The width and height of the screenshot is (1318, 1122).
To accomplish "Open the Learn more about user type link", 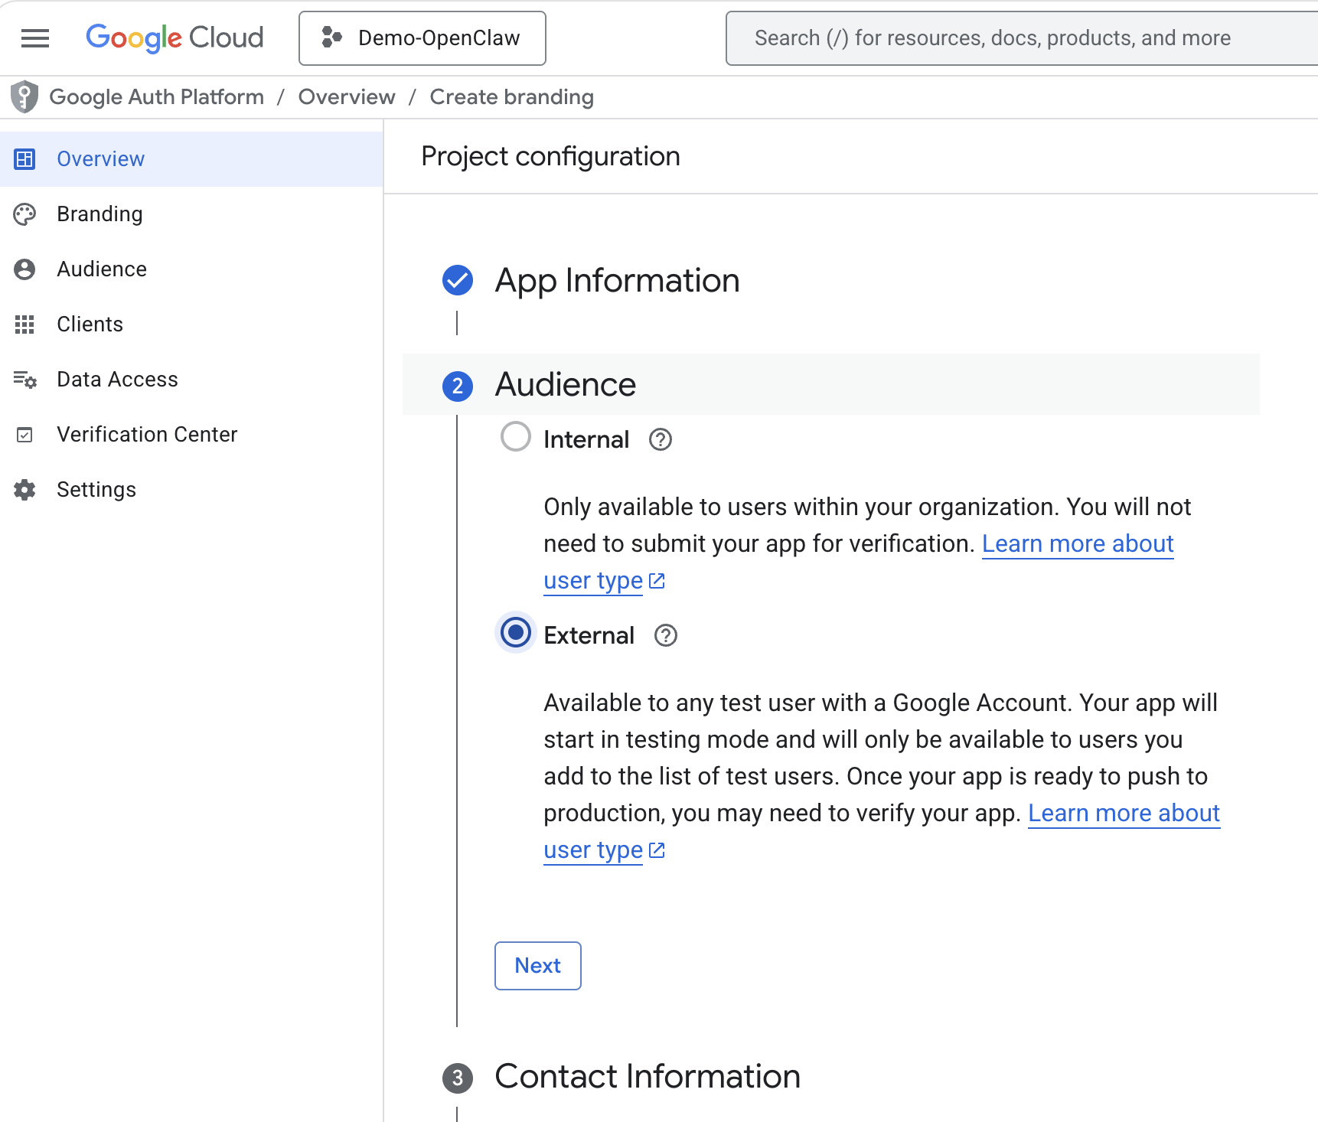I will [x=1077, y=543].
